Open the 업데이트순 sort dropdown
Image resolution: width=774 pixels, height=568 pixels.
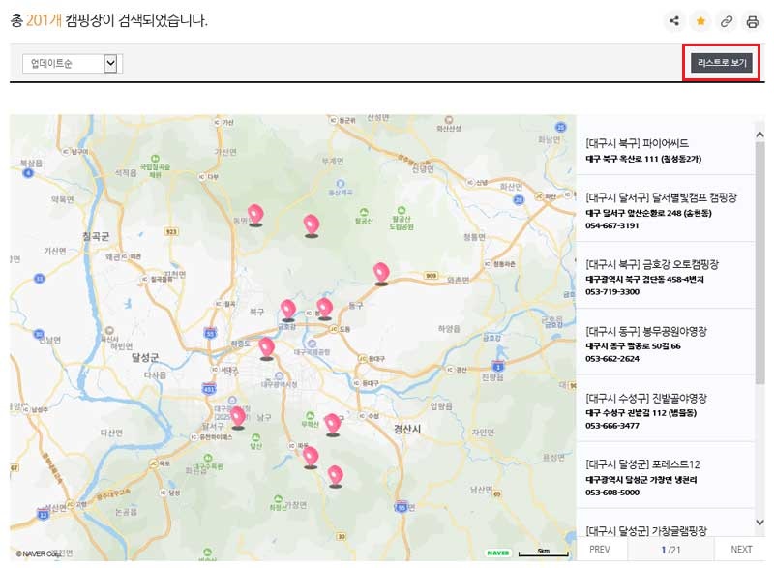(68, 63)
